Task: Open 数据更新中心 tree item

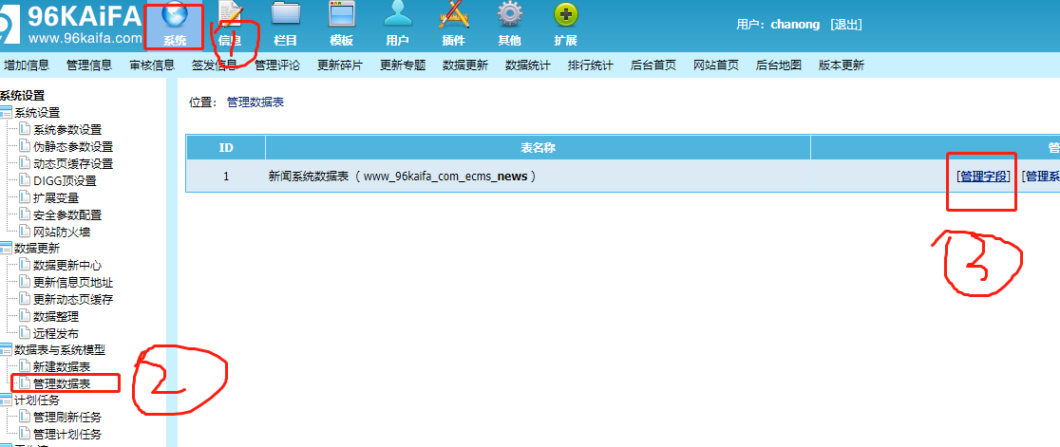Action: 67,266
